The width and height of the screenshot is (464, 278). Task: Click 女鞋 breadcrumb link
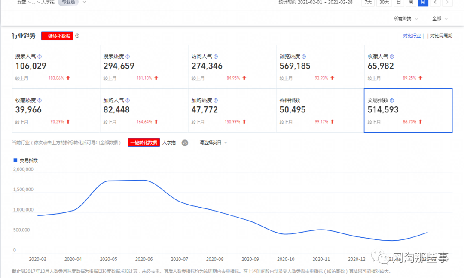click(x=21, y=2)
